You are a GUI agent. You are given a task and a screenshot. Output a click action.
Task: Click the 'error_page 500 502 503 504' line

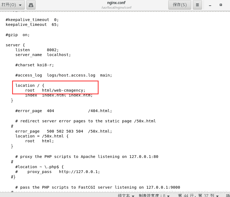(x=64, y=131)
